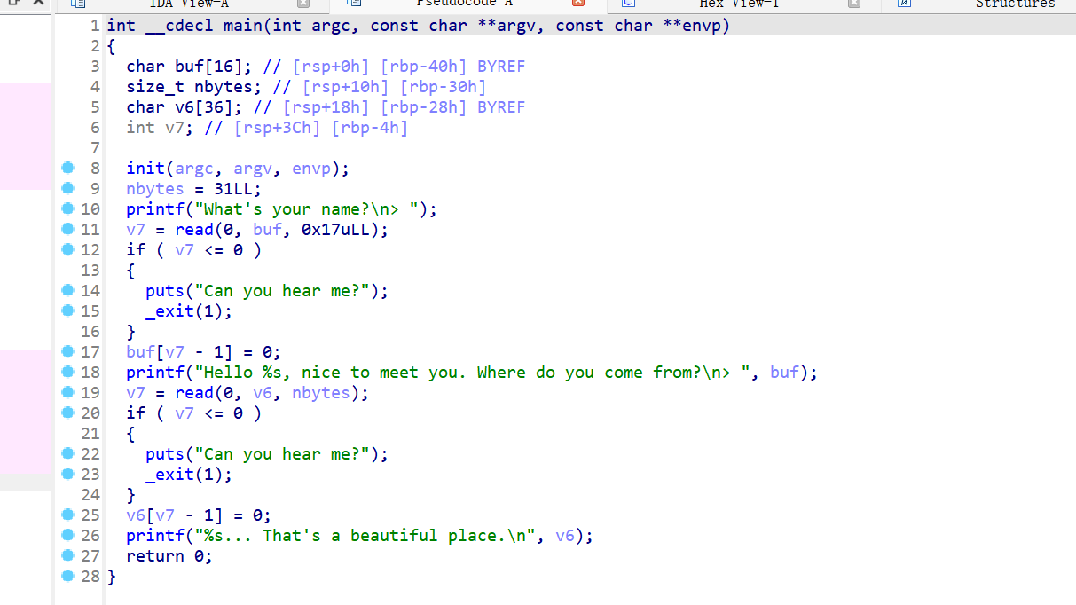Click the float panel icon at top-left
Viewport: 1076px width, 605px height.
pos(13,4)
